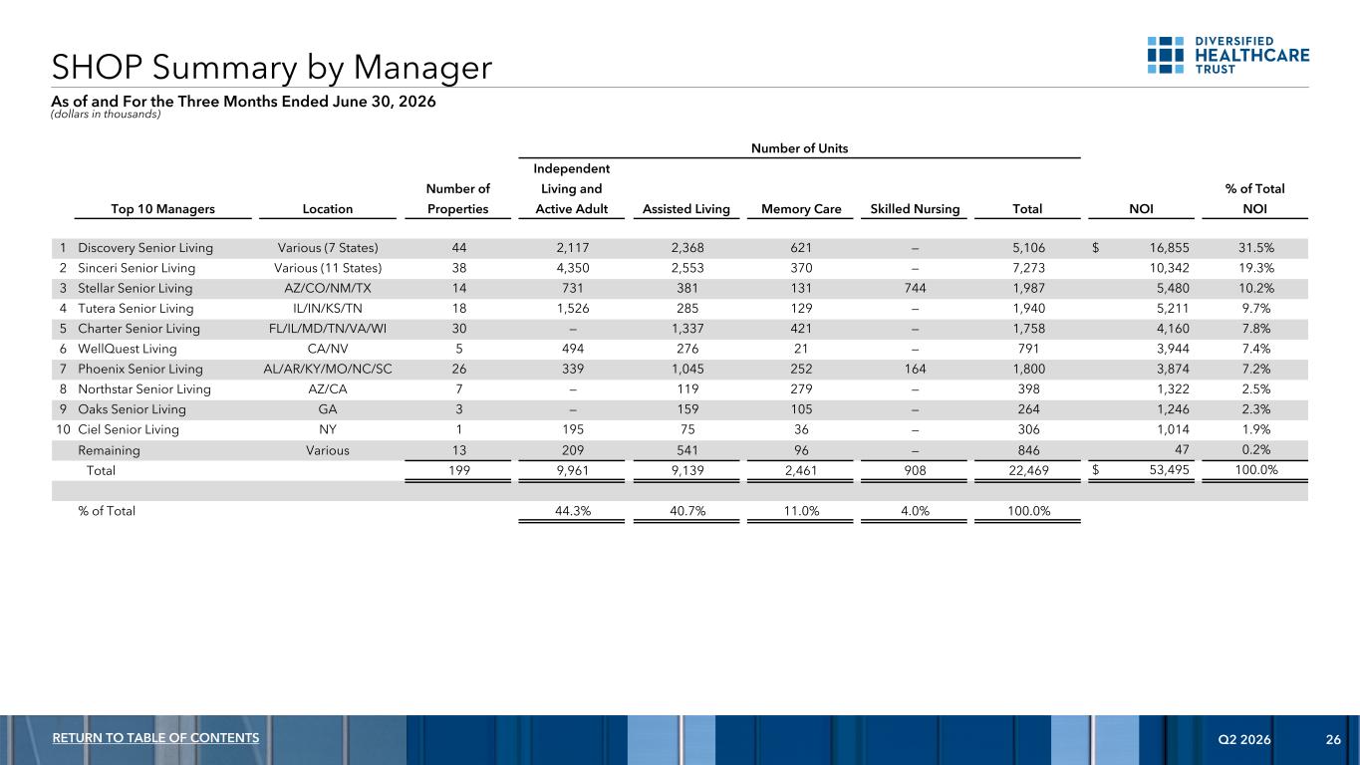This screenshot has width=1360, height=765.
Task: Click the "AZ/CO/NM/TX" location cell
Action: click(329, 288)
